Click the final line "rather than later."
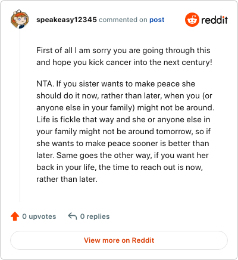238x260 pixels. [67, 179]
